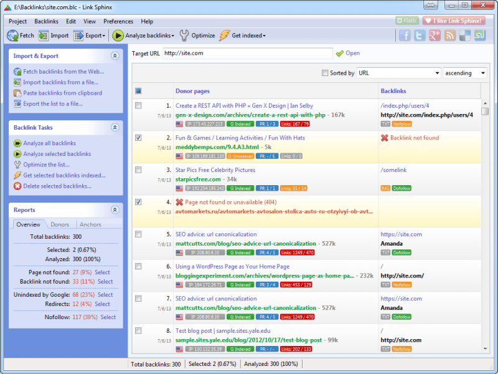Click Select next to Unindexed by Google
The width and height of the screenshot is (498, 374).
[105, 295]
